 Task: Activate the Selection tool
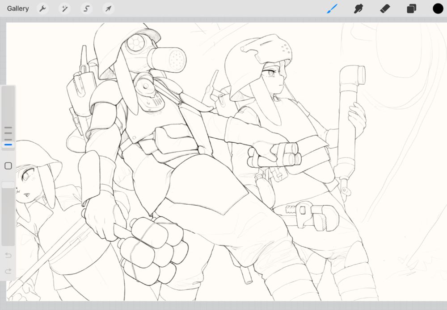pyautogui.click(x=86, y=8)
